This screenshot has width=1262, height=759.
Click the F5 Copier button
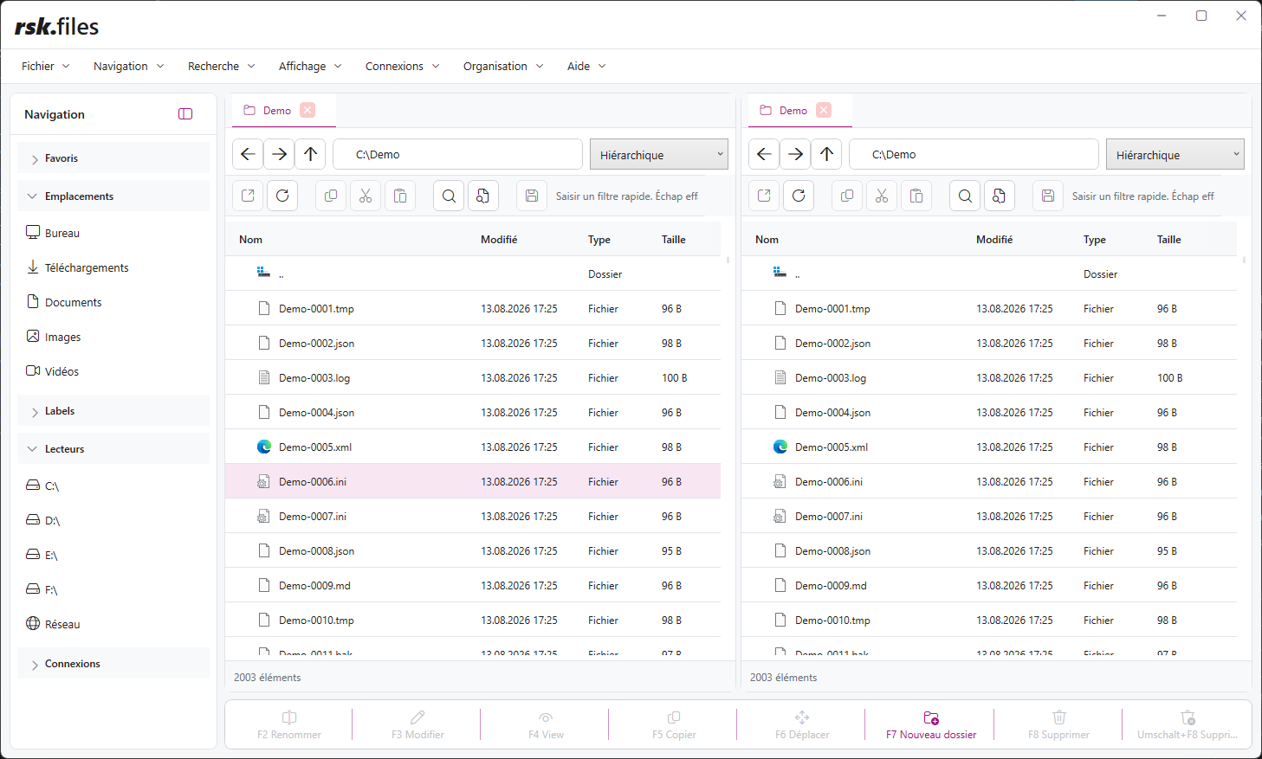(674, 725)
